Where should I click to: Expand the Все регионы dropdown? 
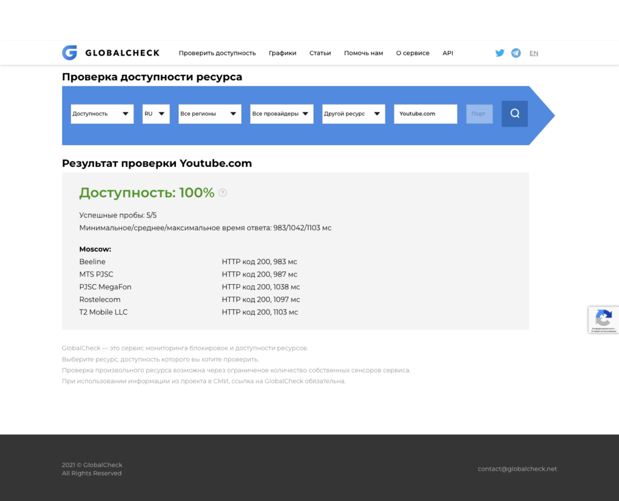[210, 114]
